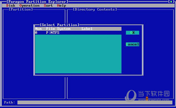Open the Sort menu
Screen dimensions: 176x108
48,5
